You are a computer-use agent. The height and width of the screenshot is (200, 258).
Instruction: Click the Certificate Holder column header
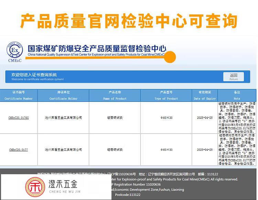63,95
